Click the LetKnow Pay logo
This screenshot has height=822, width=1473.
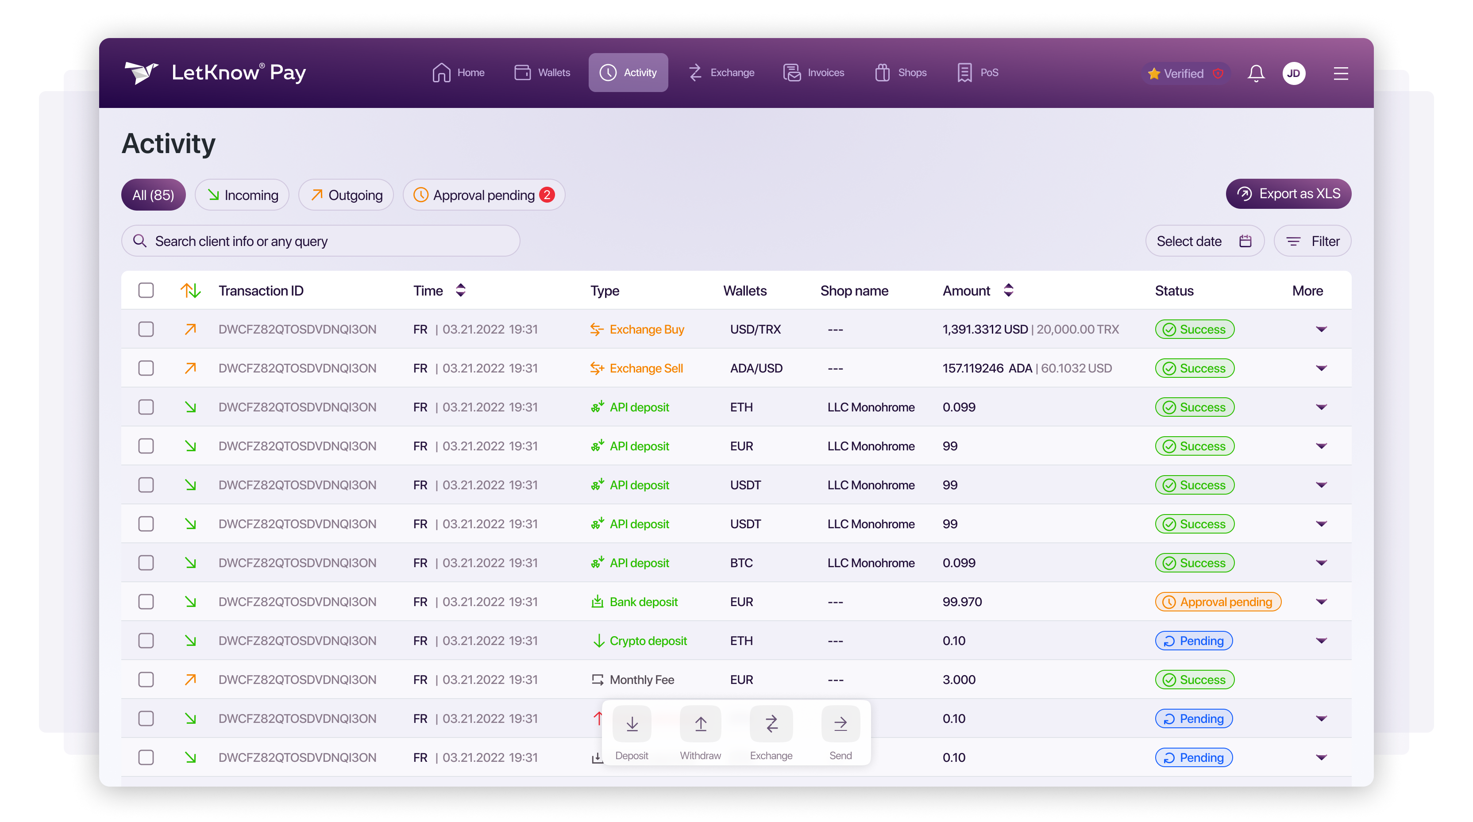click(x=215, y=73)
